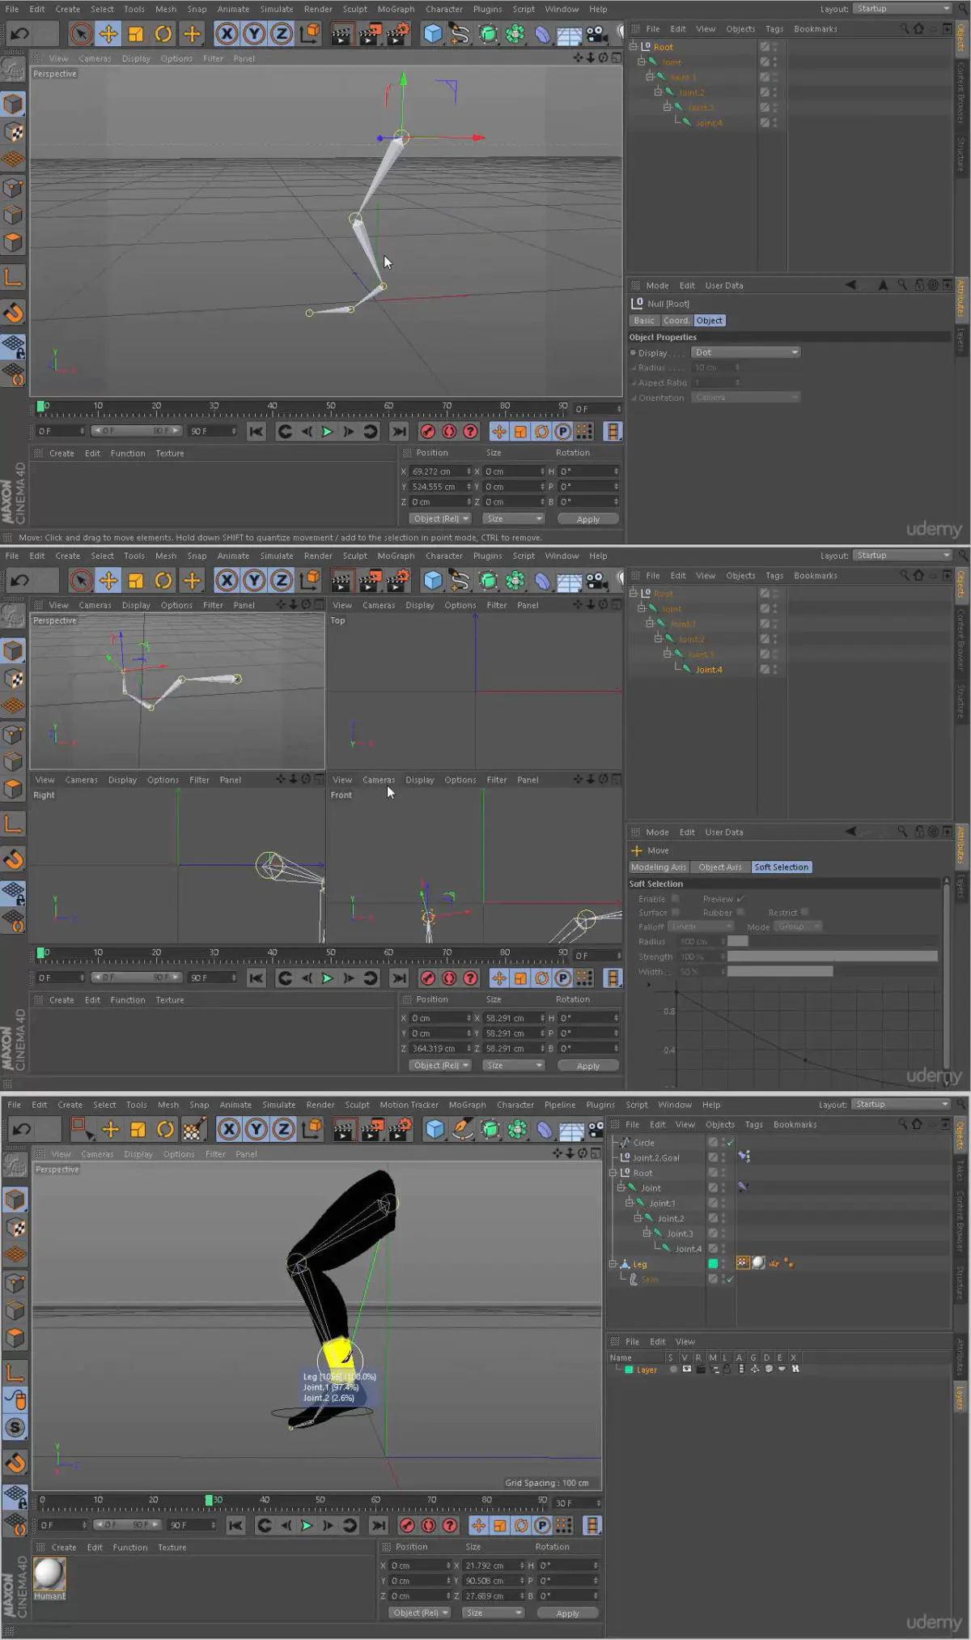Screen dimensions: 971x1640
Task: Lock the Attributes panel showing Null [Root]
Action: click(x=919, y=285)
